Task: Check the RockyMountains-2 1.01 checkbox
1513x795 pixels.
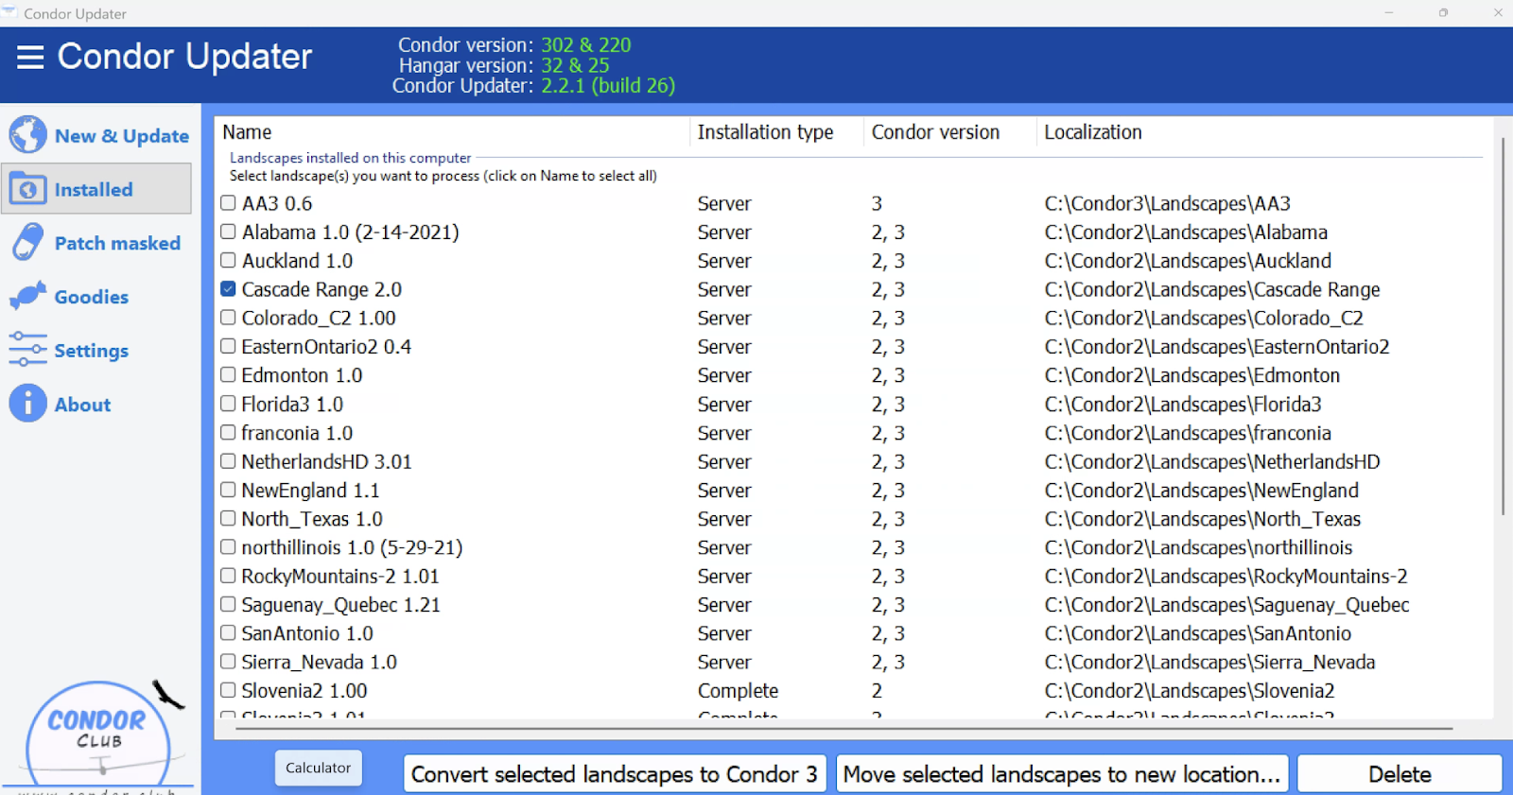Action: [x=228, y=576]
